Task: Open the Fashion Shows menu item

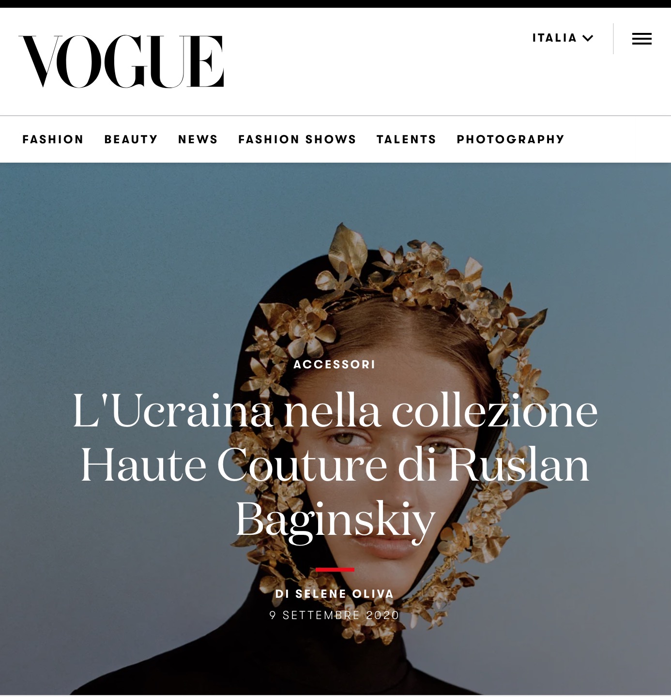Action: (297, 139)
